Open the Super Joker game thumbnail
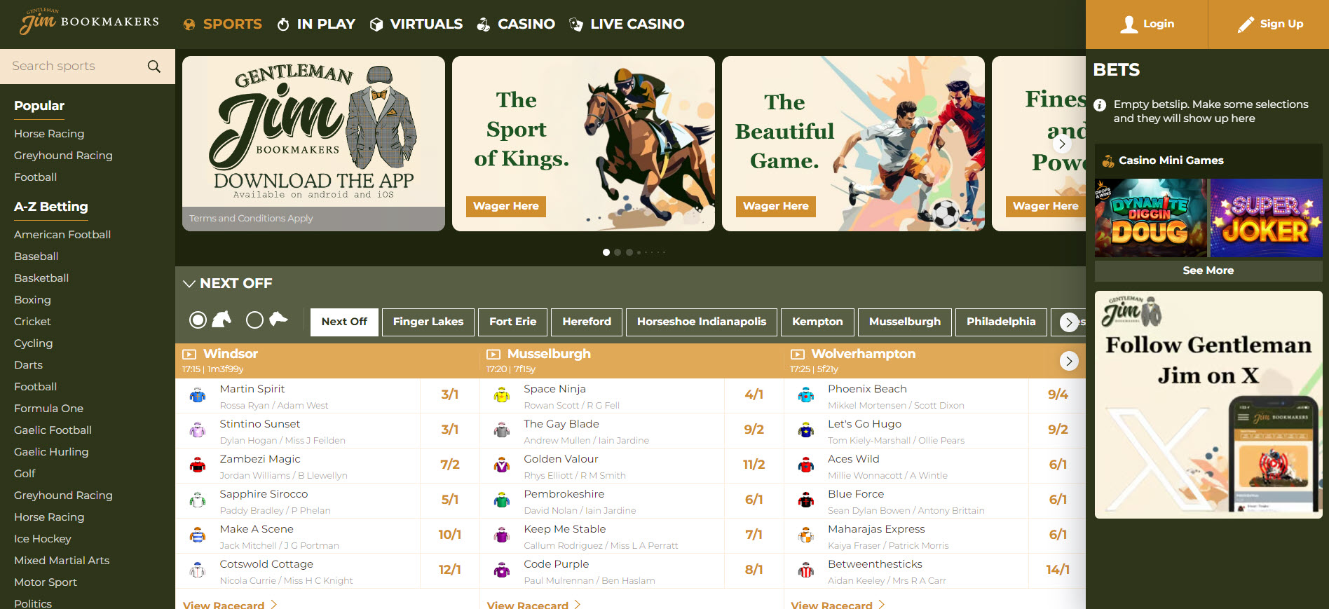1329x609 pixels. coord(1267,218)
